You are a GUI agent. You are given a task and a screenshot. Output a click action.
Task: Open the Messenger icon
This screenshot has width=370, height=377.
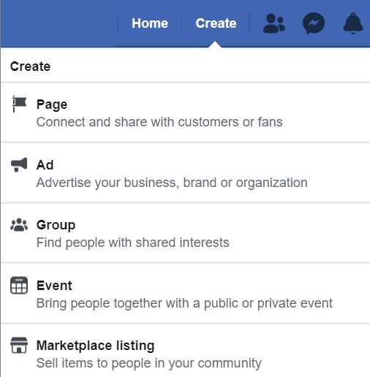coord(314,23)
